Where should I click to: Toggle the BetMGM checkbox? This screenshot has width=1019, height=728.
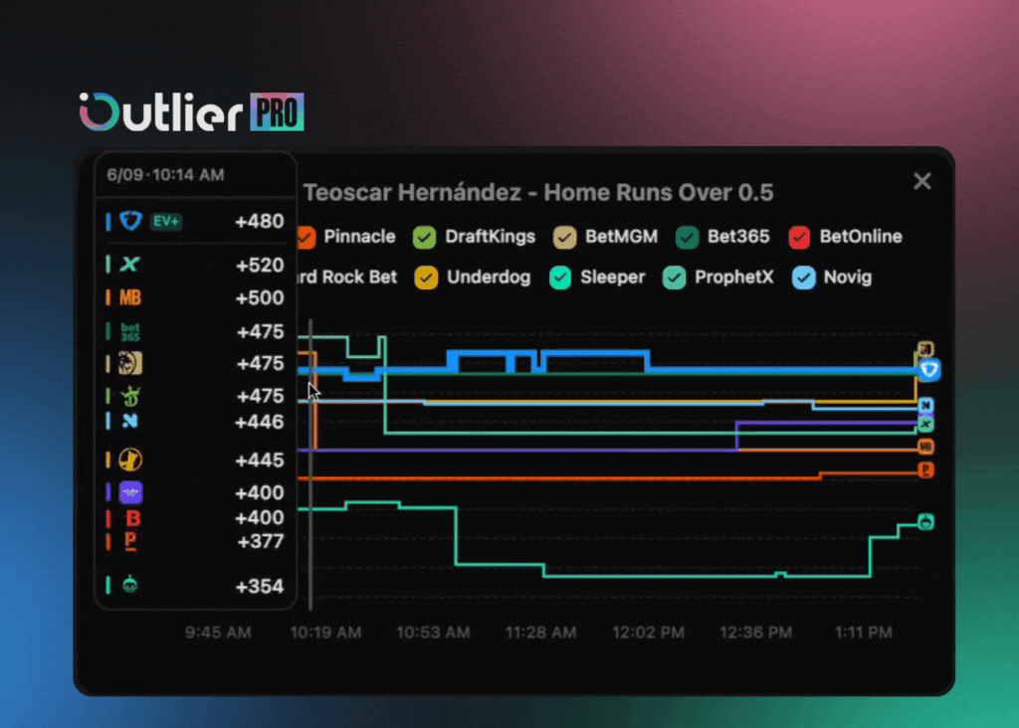[565, 237]
